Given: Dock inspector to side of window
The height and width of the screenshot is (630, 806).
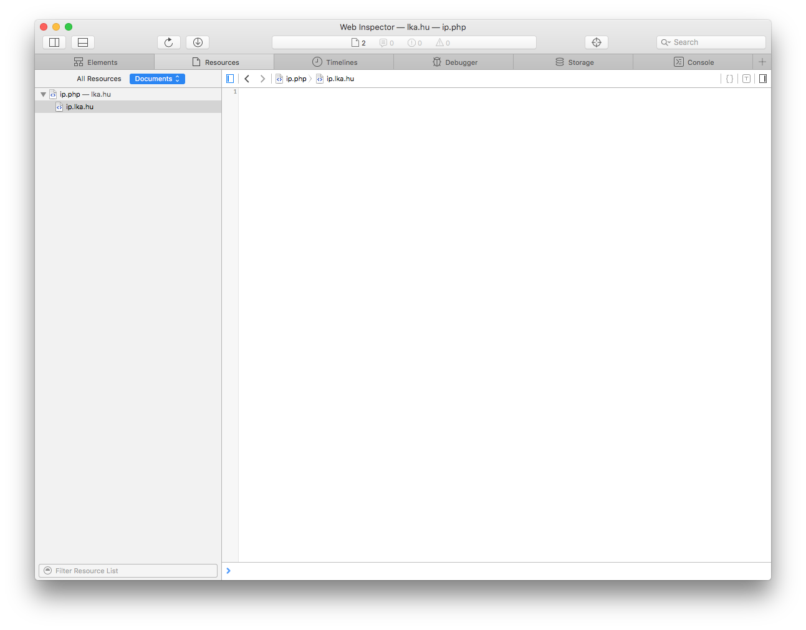Looking at the screenshot, I should tap(54, 42).
